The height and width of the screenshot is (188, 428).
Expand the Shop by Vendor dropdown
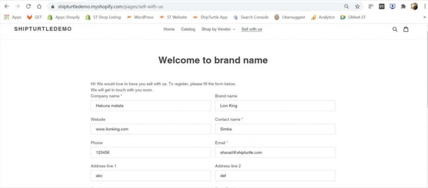tap(218, 29)
